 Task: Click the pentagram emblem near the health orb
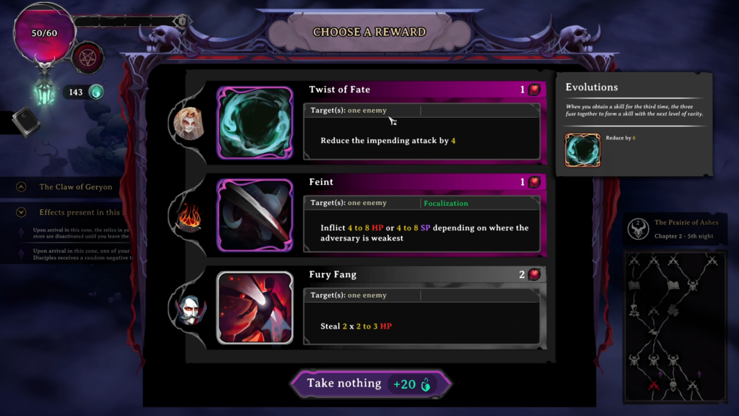coord(87,58)
